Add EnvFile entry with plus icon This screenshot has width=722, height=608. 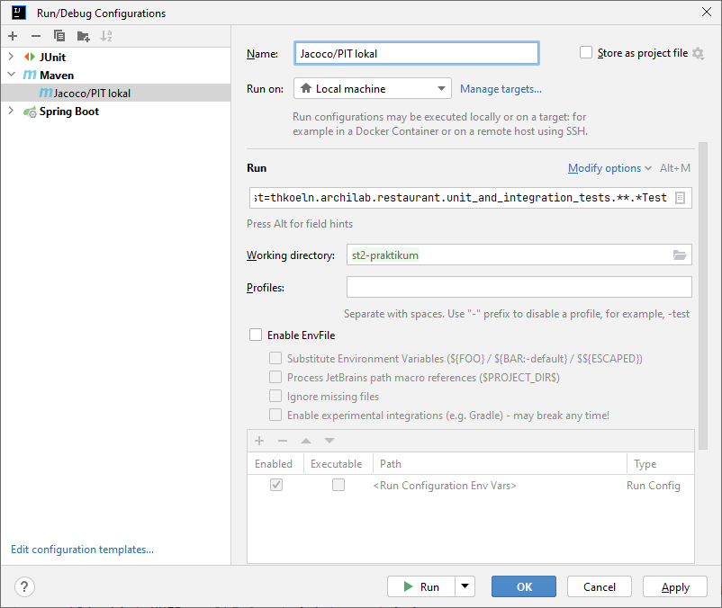[x=259, y=441]
